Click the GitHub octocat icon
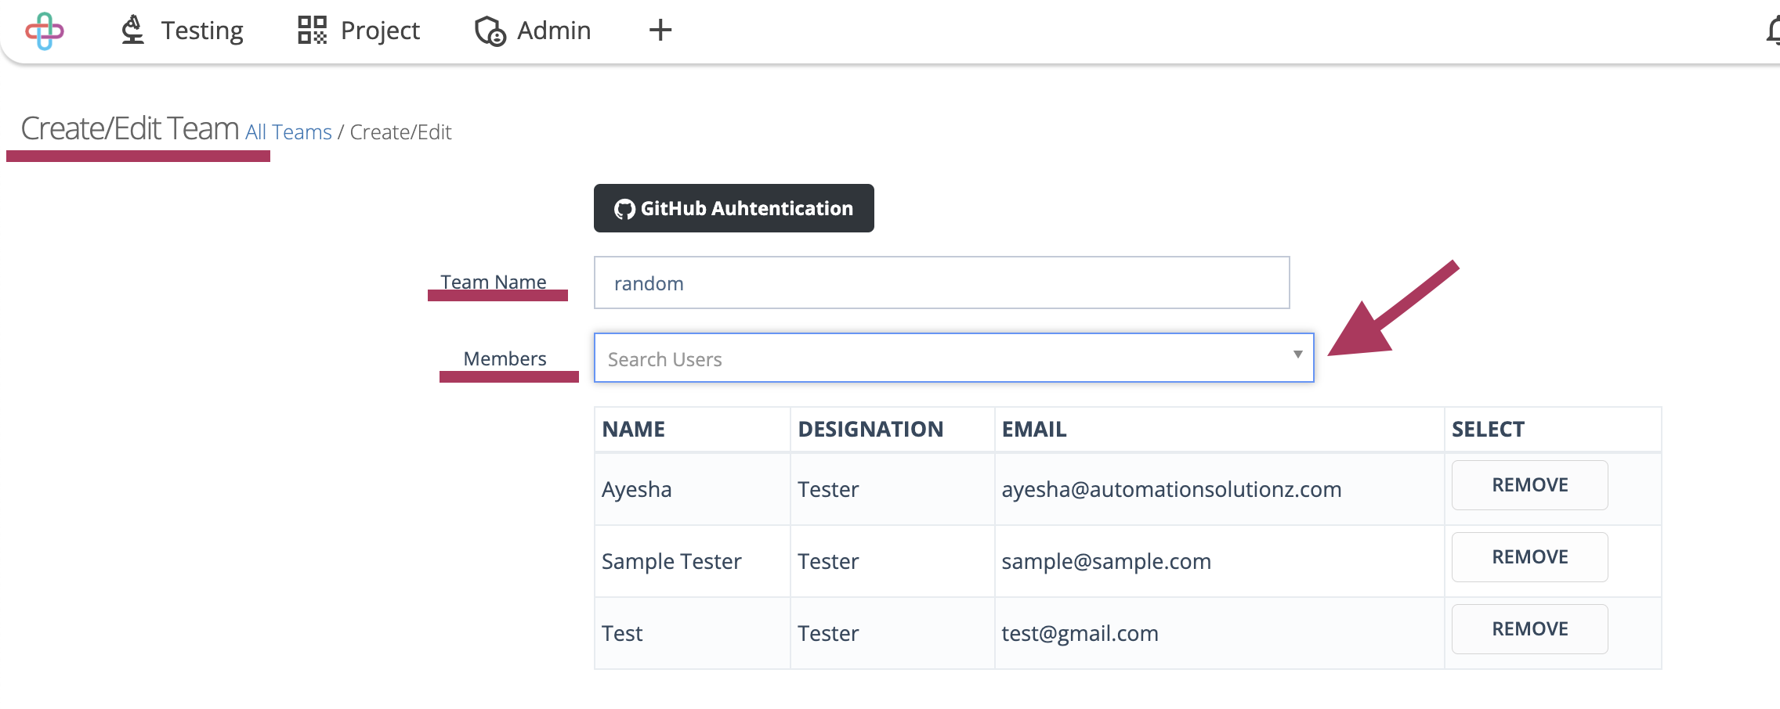The height and width of the screenshot is (709, 1780). (x=624, y=209)
